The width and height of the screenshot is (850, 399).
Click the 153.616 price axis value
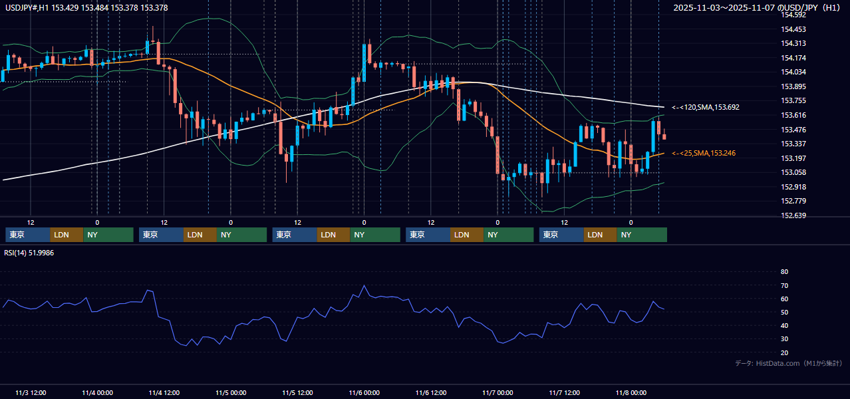pyautogui.click(x=793, y=115)
